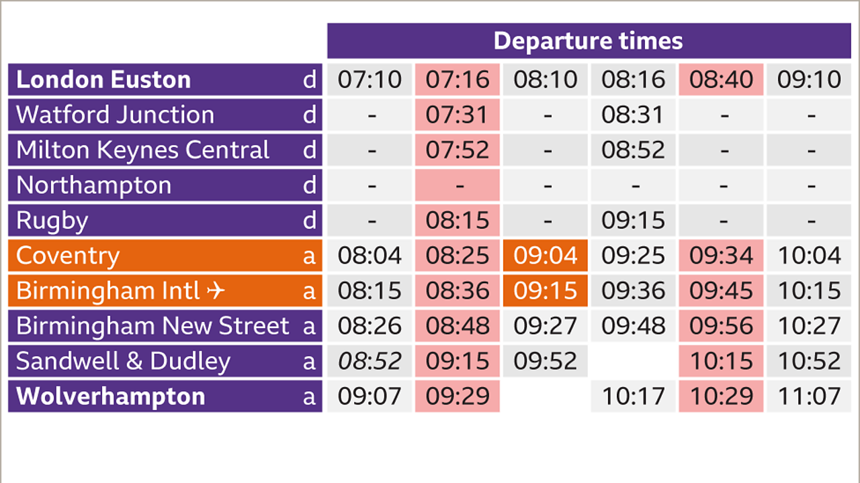Select the italic 08:52 Sandwell & Dudley time
This screenshot has height=483, width=860.
pyautogui.click(x=370, y=362)
